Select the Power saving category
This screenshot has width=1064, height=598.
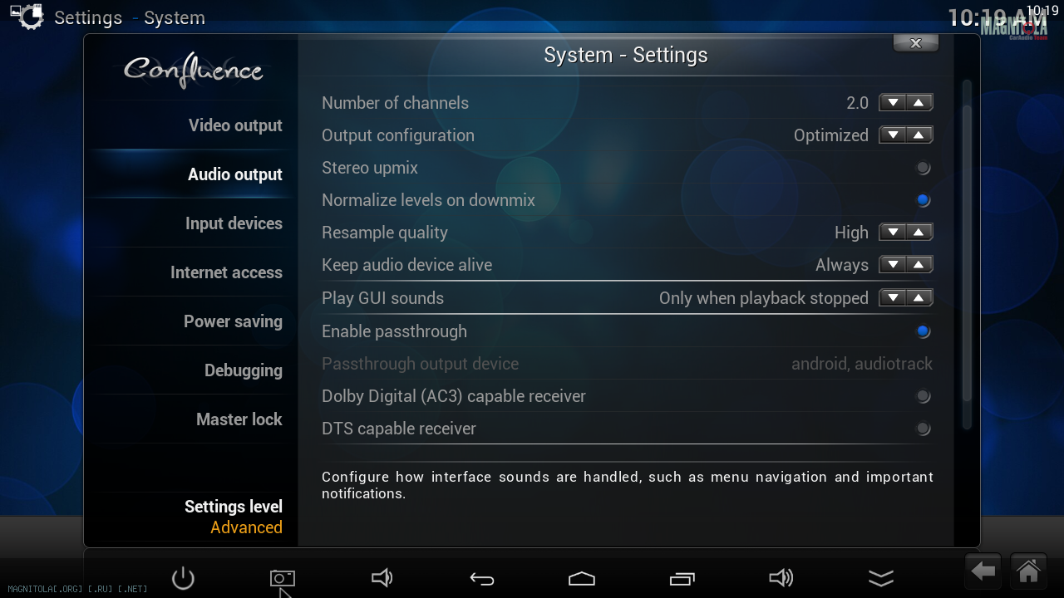pos(233,321)
